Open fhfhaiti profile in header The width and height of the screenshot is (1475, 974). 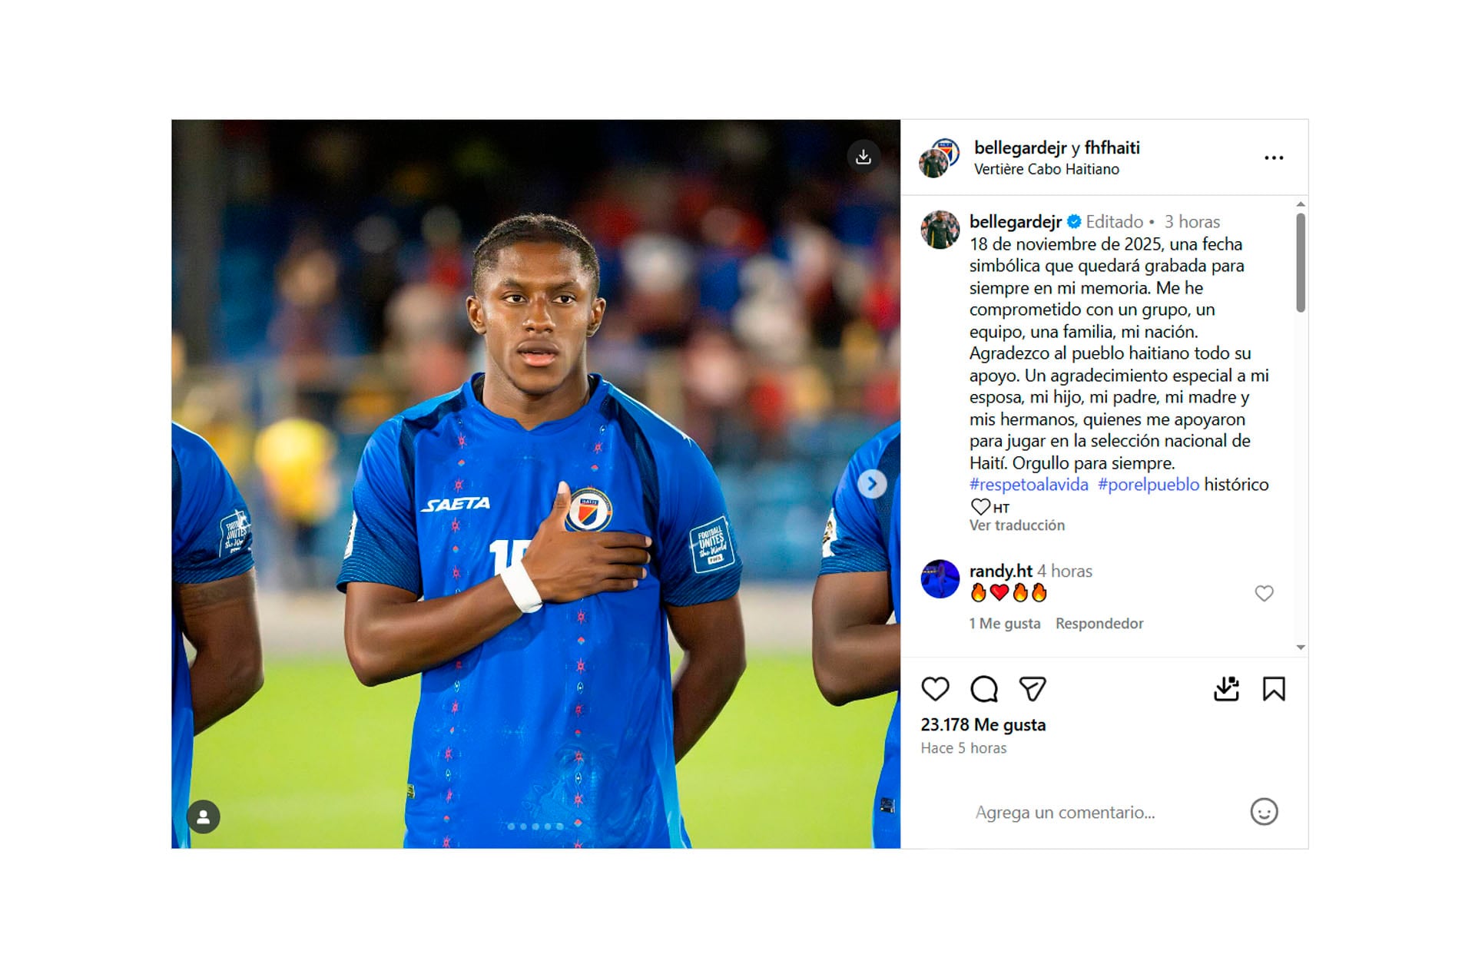(x=1112, y=147)
